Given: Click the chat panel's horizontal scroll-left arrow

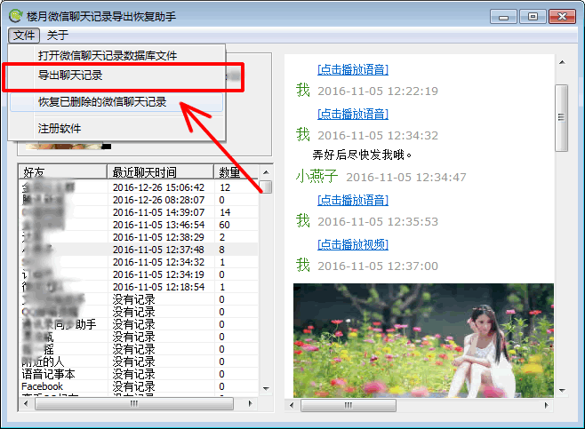Looking at the screenshot, I should click(292, 406).
